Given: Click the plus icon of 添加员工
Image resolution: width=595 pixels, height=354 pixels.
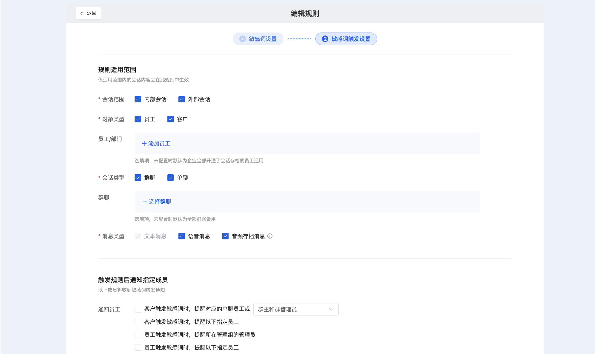Looking at the screenshot, I should [x=144, y=144].
